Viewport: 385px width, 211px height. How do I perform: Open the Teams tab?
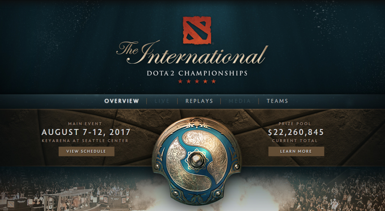click(277, 101)
